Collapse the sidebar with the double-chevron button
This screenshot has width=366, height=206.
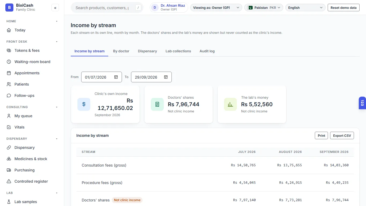point(55,8)
